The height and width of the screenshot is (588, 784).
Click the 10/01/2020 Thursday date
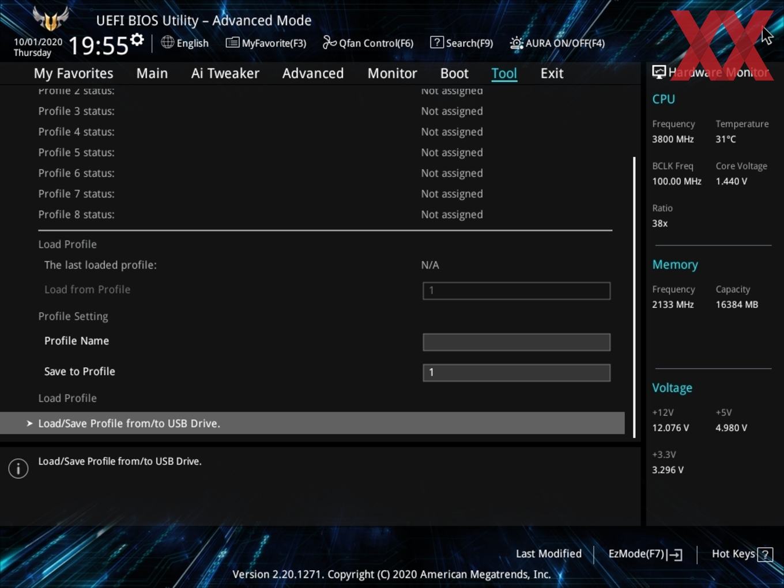38,47
